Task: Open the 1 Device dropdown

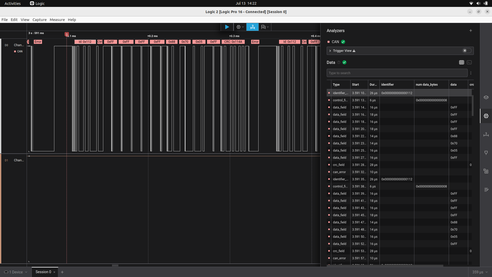Action: 16,272
